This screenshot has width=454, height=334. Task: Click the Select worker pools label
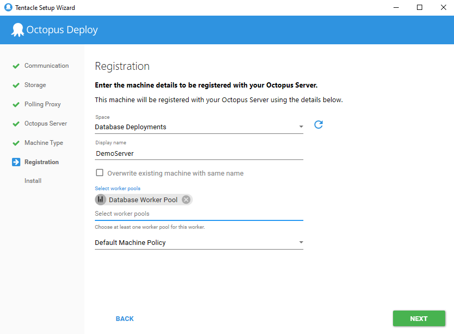pos(117,188)
